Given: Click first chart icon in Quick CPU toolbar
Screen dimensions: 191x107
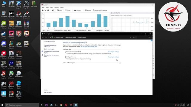Looking at the screenshot, I should click(x=43, y=10).
